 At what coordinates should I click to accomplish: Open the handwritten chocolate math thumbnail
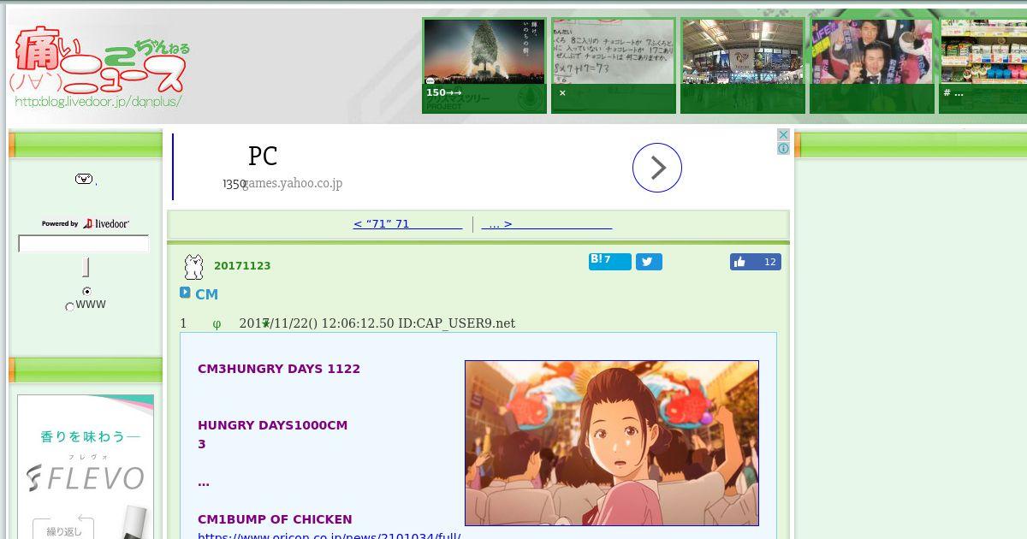coord(614,66)
